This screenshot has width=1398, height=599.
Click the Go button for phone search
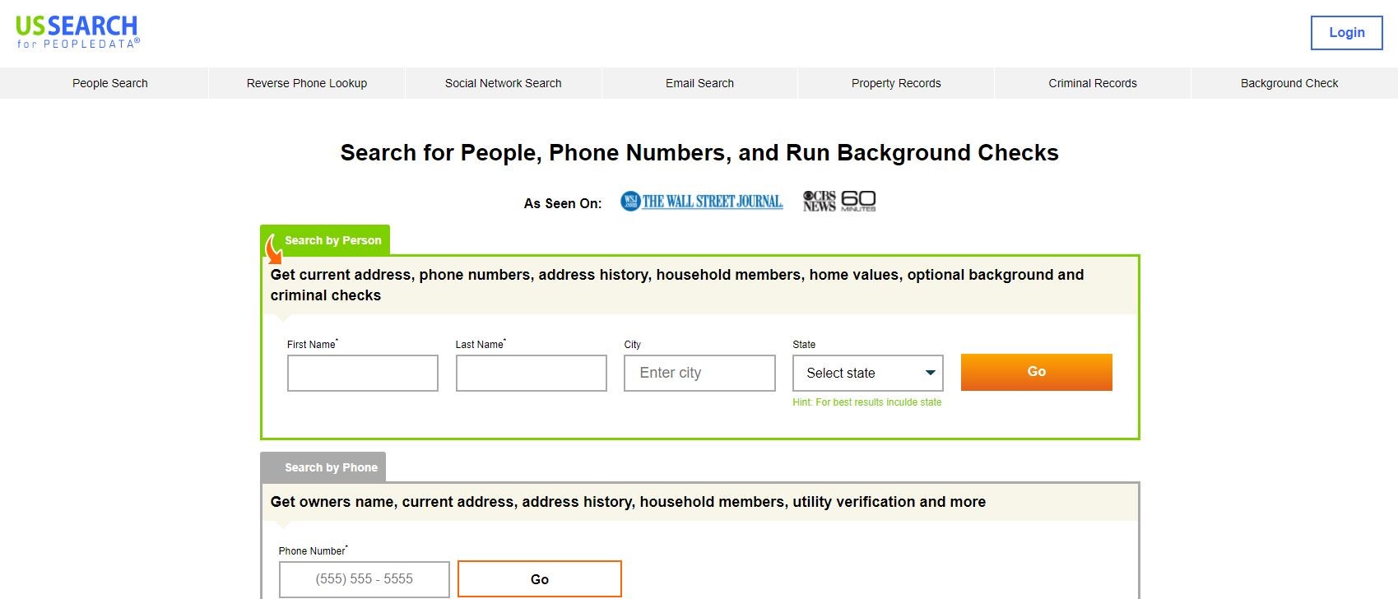coord(540,579)
